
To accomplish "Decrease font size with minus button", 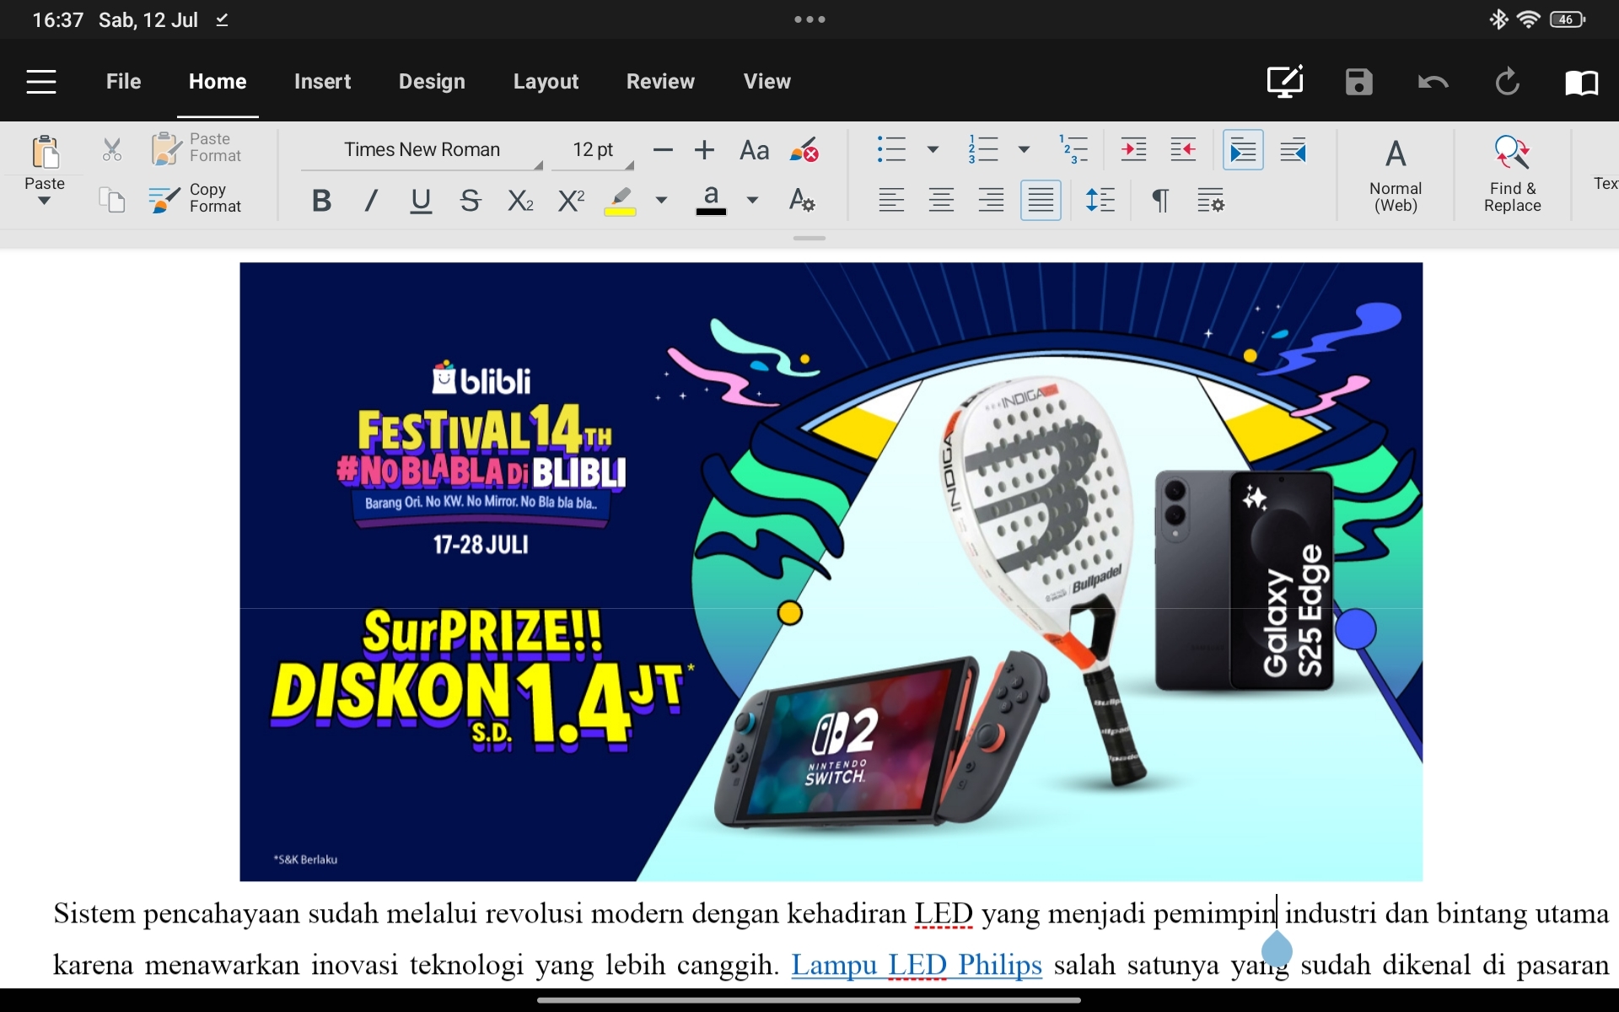I will click(664, 151).
